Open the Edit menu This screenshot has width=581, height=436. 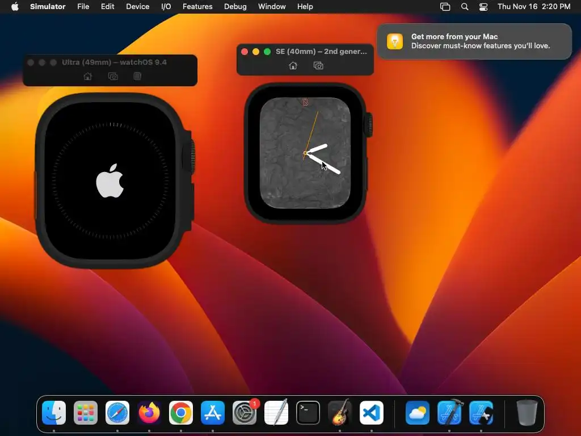pyautogui.click(x=107, y=6)
